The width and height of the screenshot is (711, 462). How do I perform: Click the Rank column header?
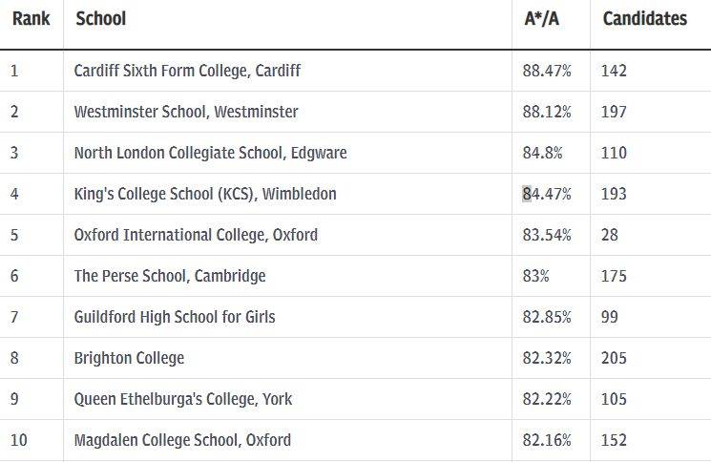pyautogui.click(x=31, y=18)
